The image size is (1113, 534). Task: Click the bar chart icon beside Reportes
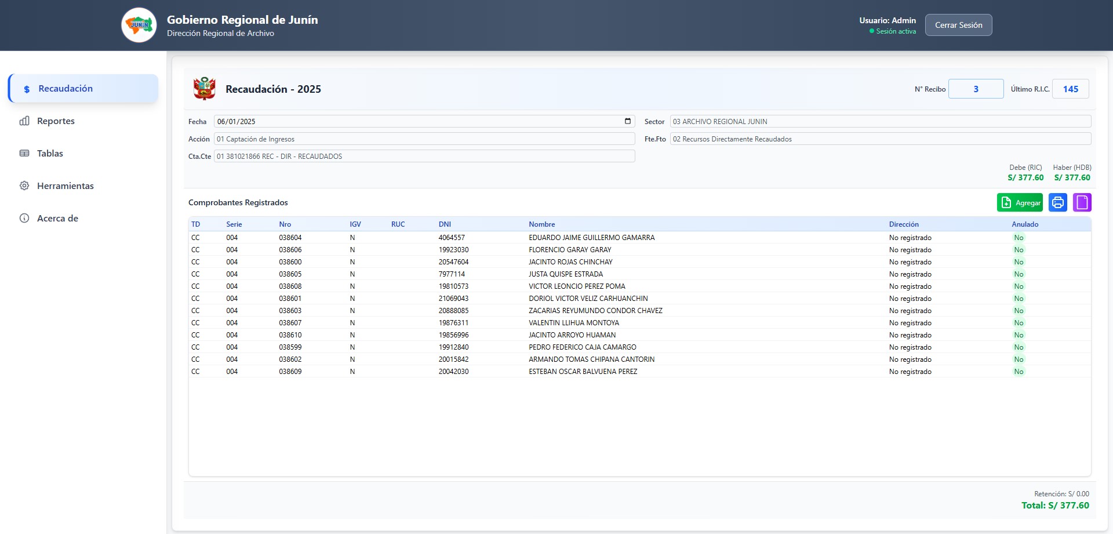24,121
